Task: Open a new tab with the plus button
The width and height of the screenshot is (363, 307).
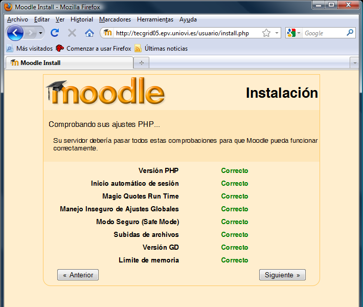Action: pyautogui.click(x=142, y=63)
